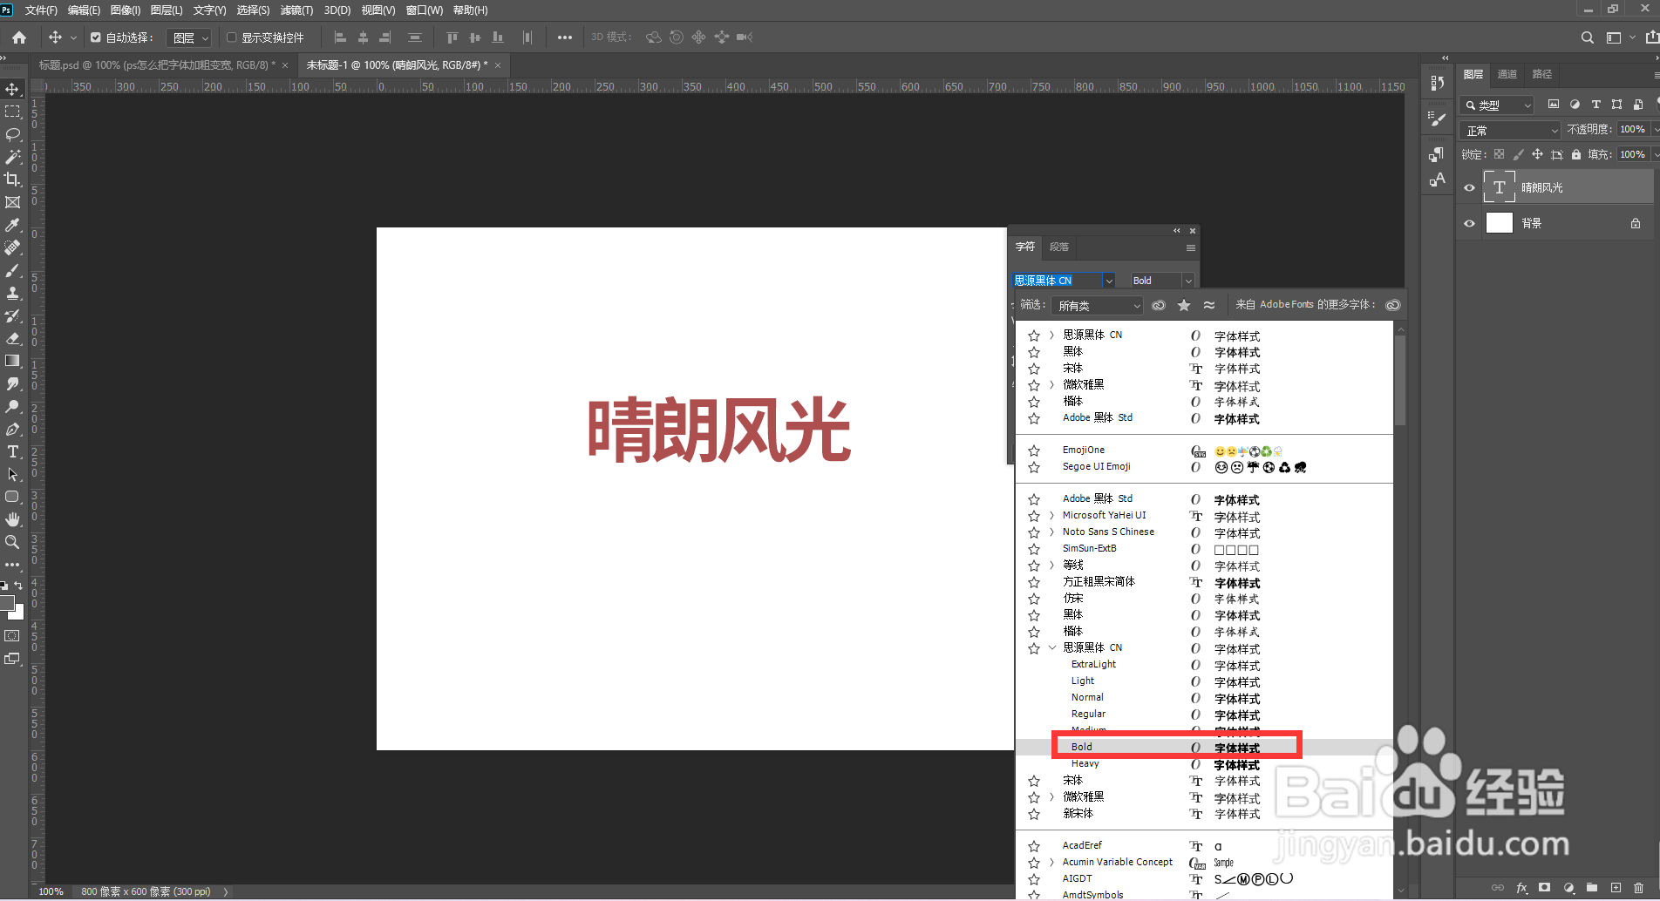Open the blend mode 正常 dropdown
This screenshot has height=901, width=1660.
point(1509,129)
